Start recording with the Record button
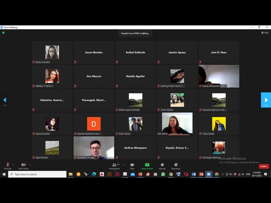The width and height of the screenshot is (271, 203). pos(162,166)
